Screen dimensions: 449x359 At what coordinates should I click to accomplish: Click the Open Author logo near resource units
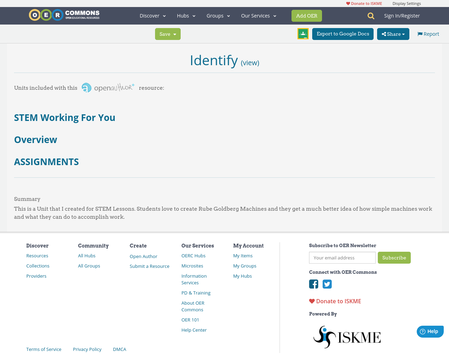[x=108, y=87]
